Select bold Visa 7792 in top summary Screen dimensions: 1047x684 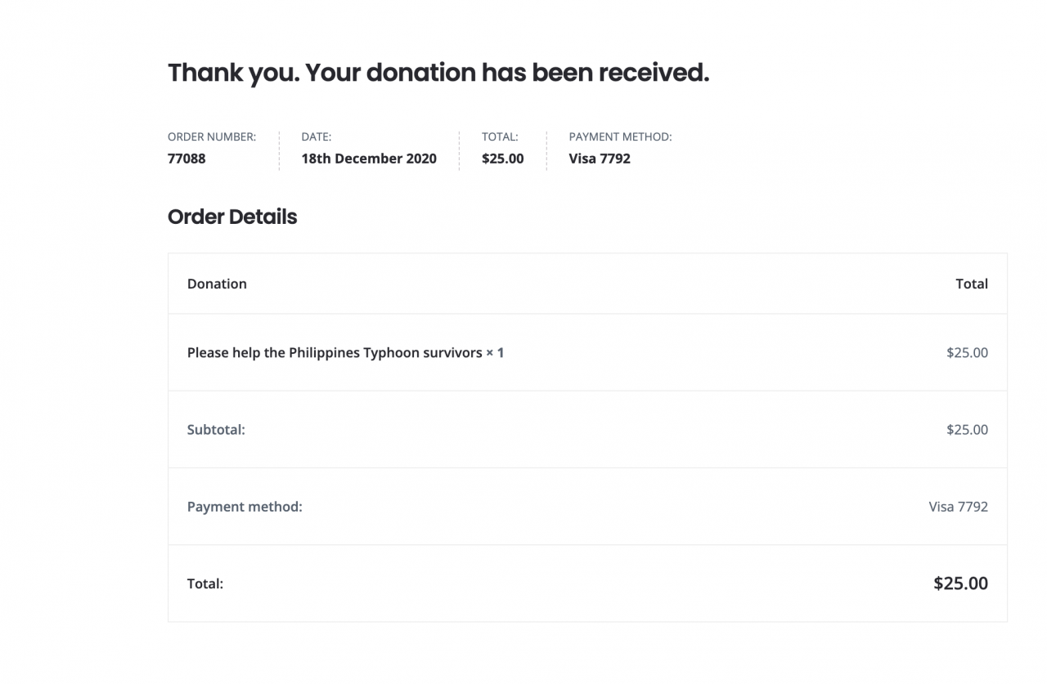(600, 159)
